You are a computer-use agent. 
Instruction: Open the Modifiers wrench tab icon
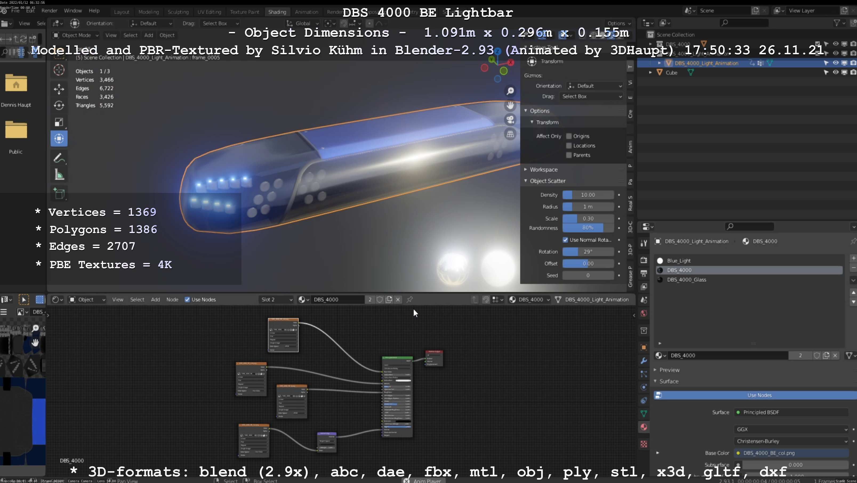pyautogui.click(x=644, y=361)
